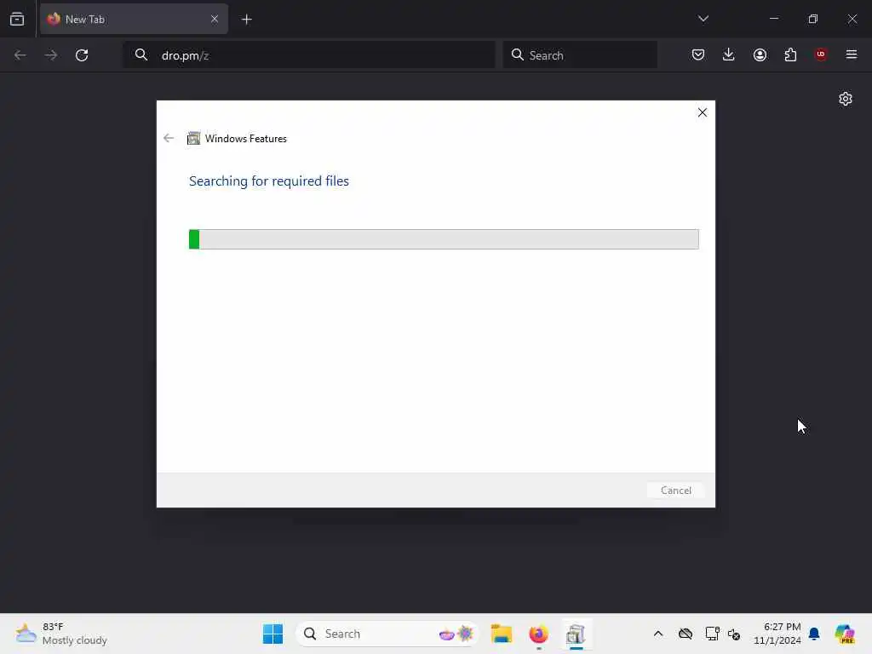Cancel the Windows Features search
Viewport: 872px width, 654px height.
click(675, 490)
